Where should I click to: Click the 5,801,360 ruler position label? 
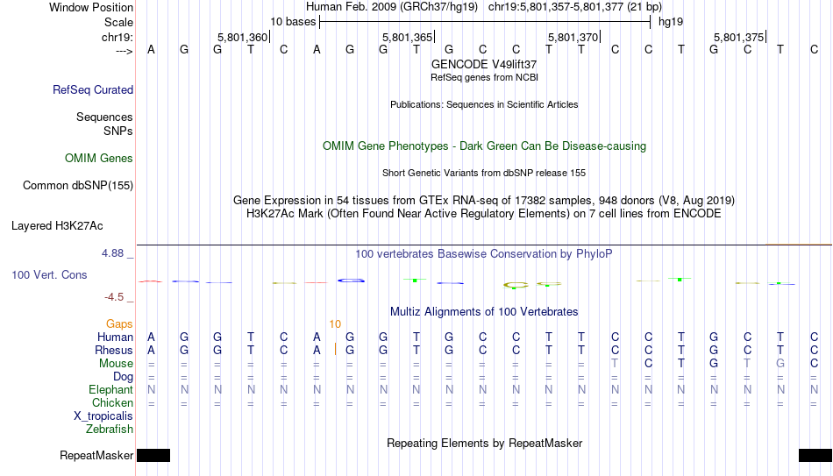(x=243, y=37)
